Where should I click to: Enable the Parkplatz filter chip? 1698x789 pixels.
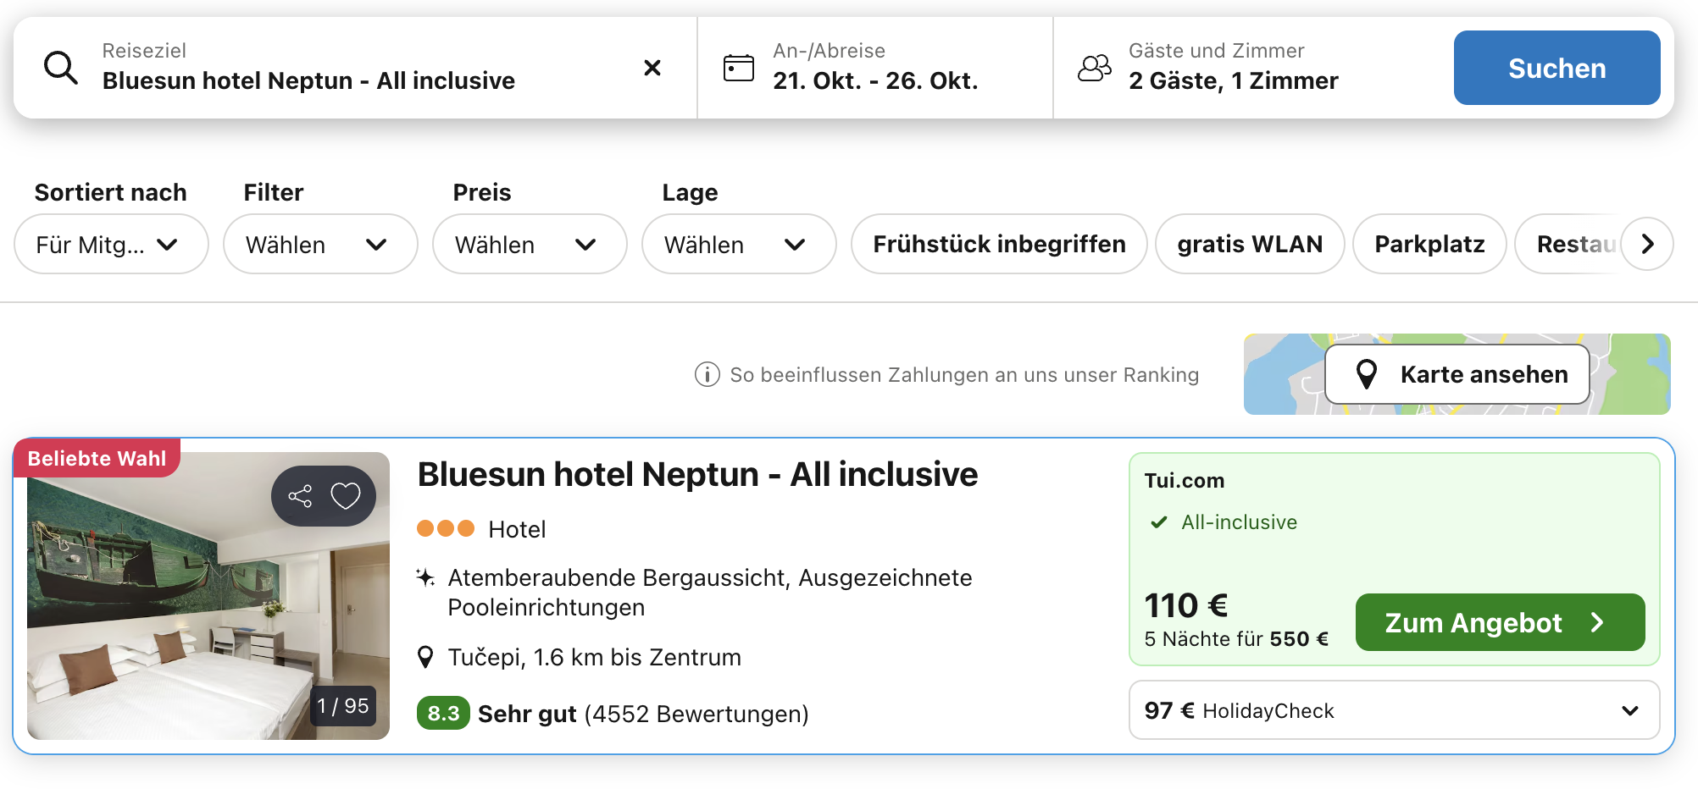(x=1429, y=245)
